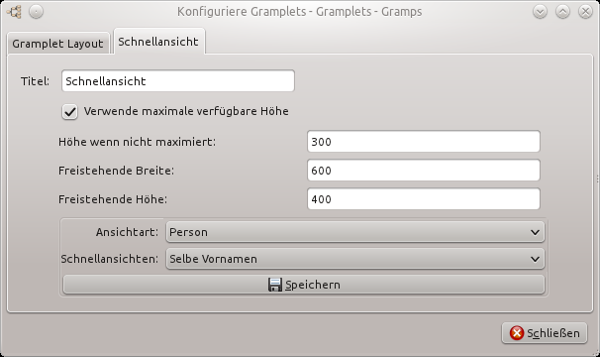Toggle Verwende maximale verfügbare Höhe checkbox

(70, 112)
